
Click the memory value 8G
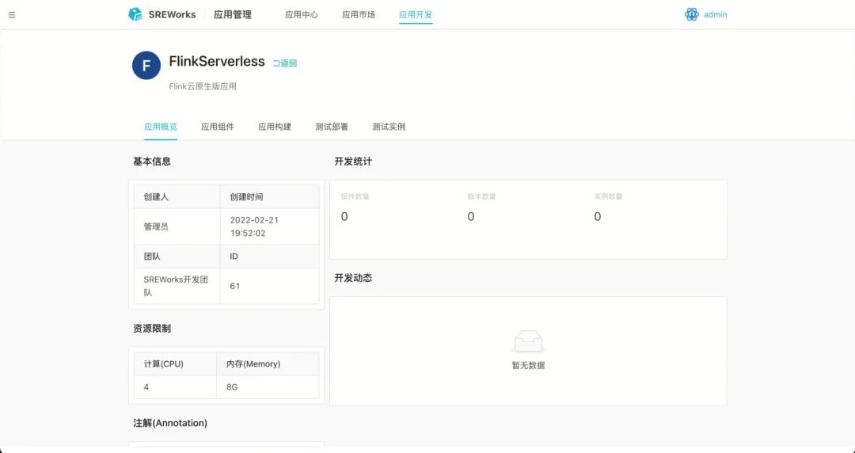(x=232, y=387)
